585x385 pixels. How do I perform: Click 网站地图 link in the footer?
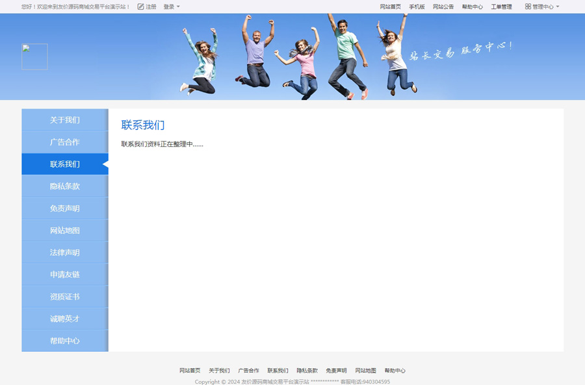coord(365,371)
